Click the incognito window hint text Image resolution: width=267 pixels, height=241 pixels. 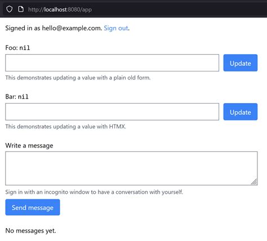pos(94,192)
